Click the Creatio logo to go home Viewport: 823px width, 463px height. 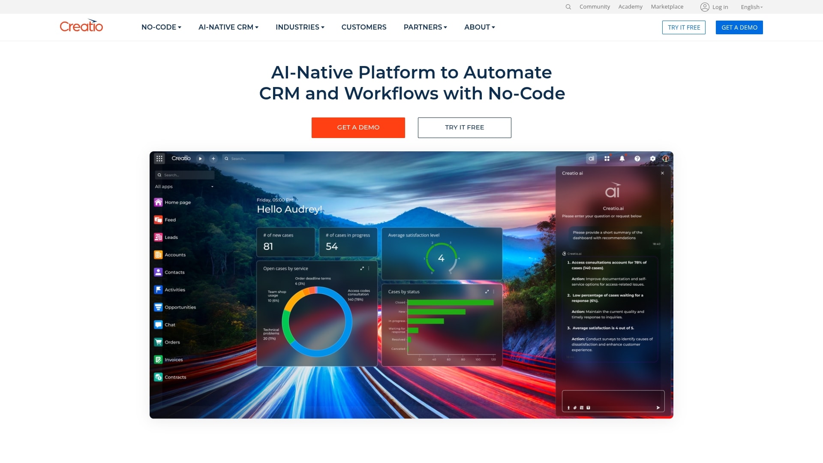[x=81, y=27]
